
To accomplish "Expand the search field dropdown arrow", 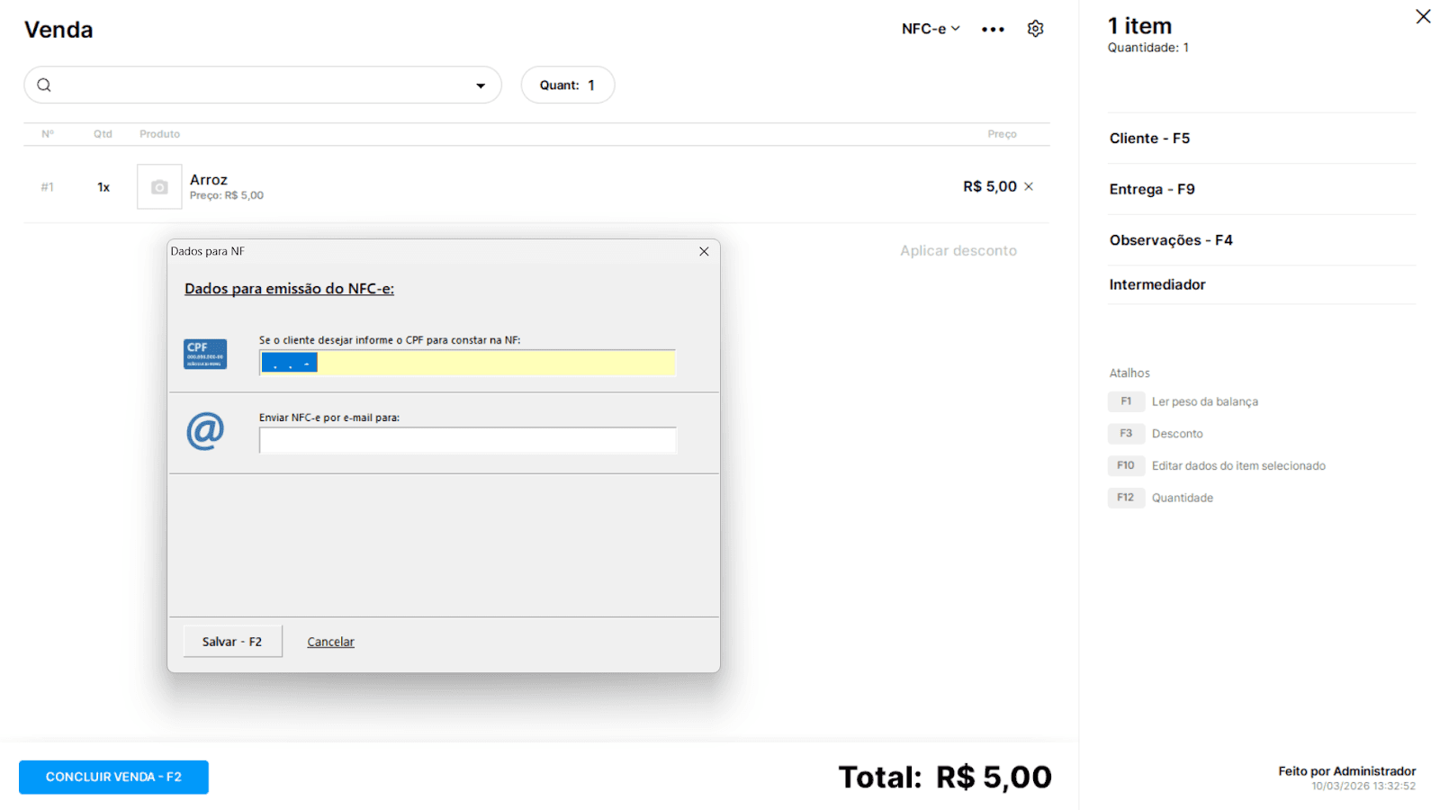I will (480, 84).
